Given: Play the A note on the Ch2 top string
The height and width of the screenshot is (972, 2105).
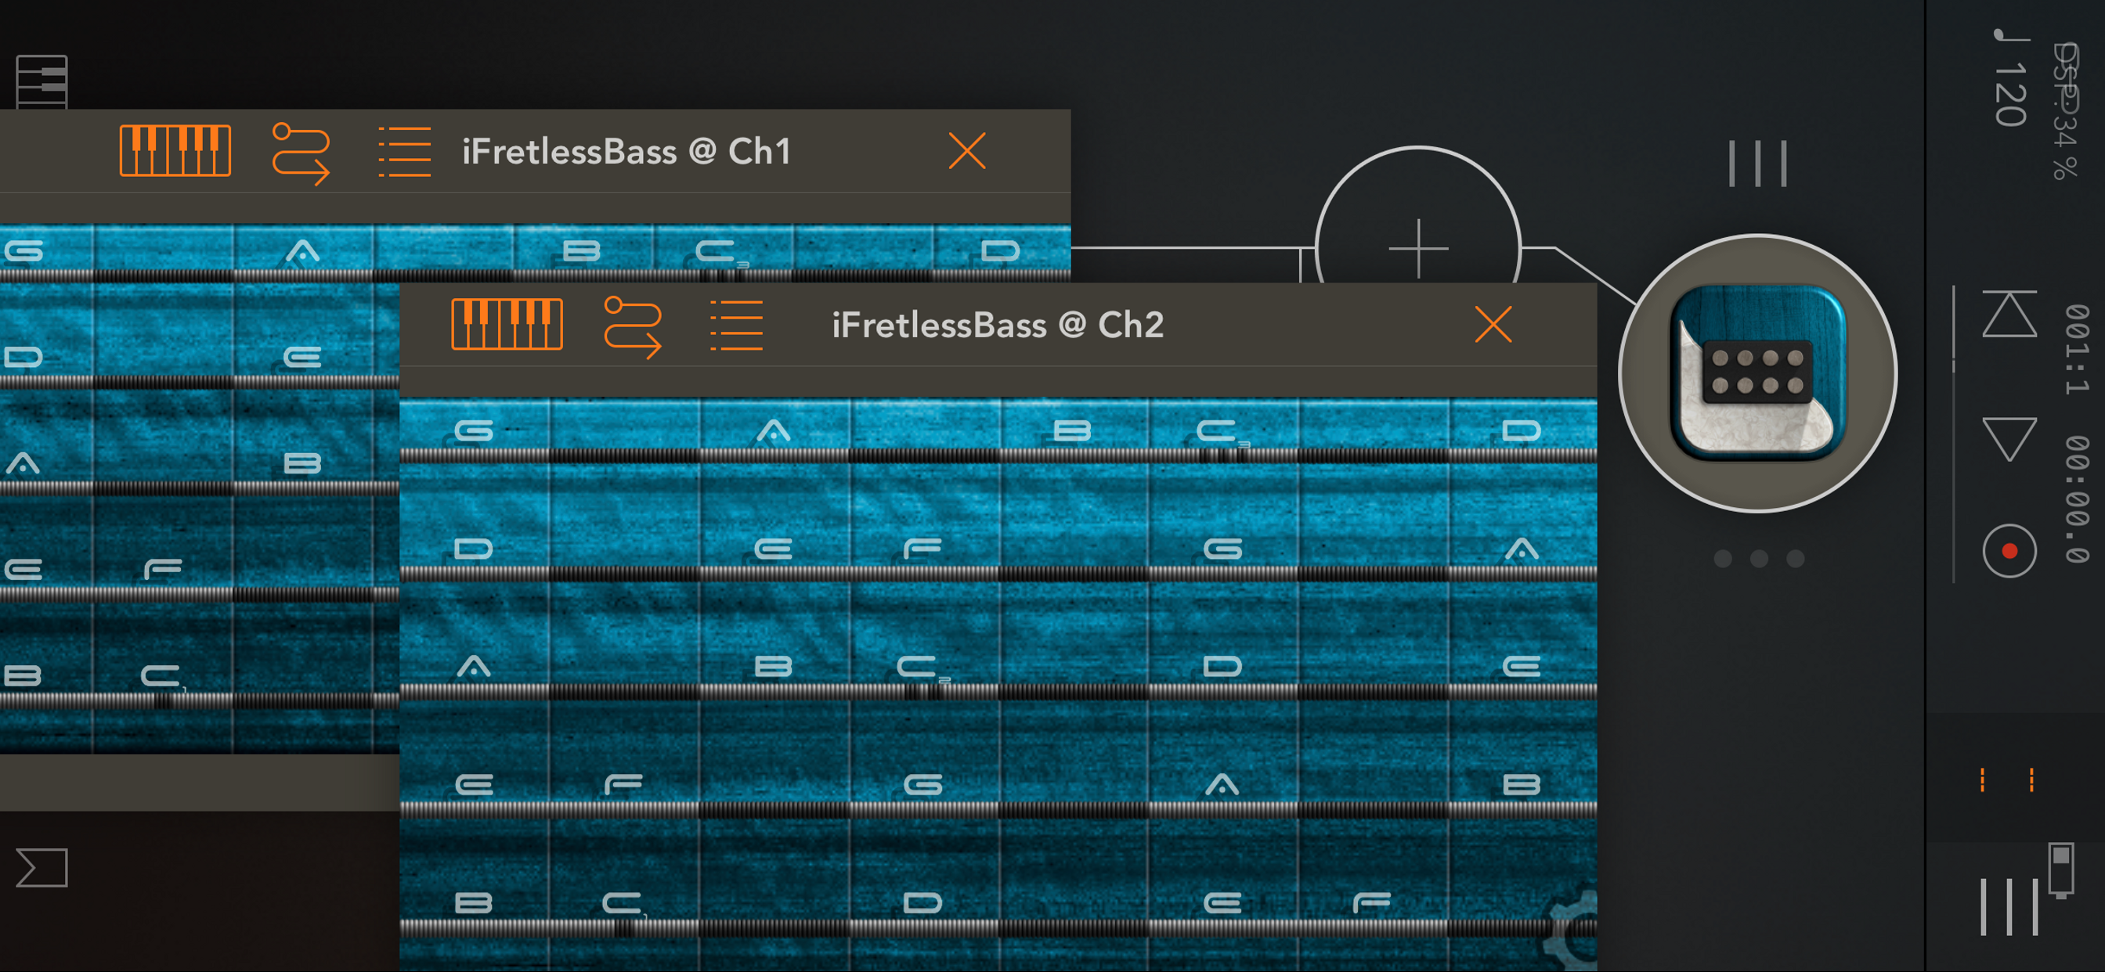Looking at the screenshot, I should click(773, 430).
